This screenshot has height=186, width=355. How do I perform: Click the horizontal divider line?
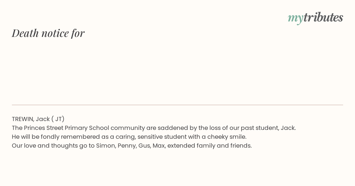pos(177,105)
